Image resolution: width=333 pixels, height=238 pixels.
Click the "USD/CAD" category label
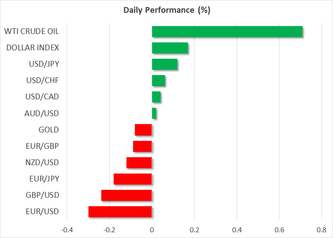tap(43, 97)
